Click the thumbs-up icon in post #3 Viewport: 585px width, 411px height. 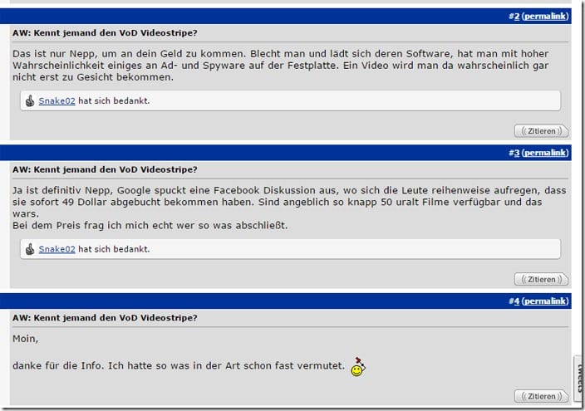tap(30, 249)
